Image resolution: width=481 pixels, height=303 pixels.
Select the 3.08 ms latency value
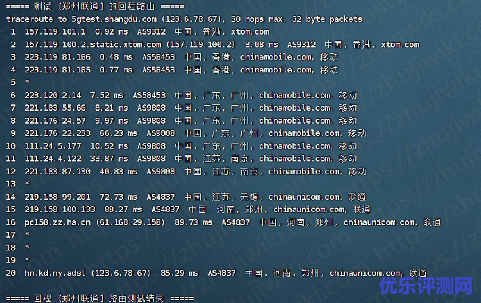tap(262, 44)
